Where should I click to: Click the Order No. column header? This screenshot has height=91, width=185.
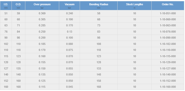168,6
